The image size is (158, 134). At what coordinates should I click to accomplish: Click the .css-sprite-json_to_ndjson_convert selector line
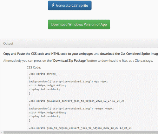[80, 128]
